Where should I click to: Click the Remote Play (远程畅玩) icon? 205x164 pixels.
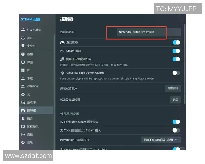pos(23,126)
